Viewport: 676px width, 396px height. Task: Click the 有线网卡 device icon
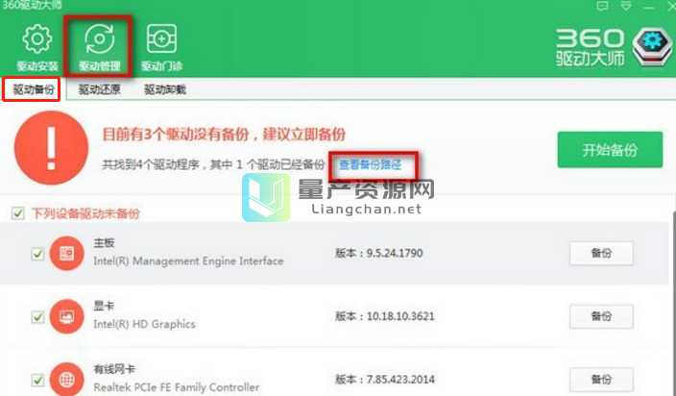click(x=67, y=380)
